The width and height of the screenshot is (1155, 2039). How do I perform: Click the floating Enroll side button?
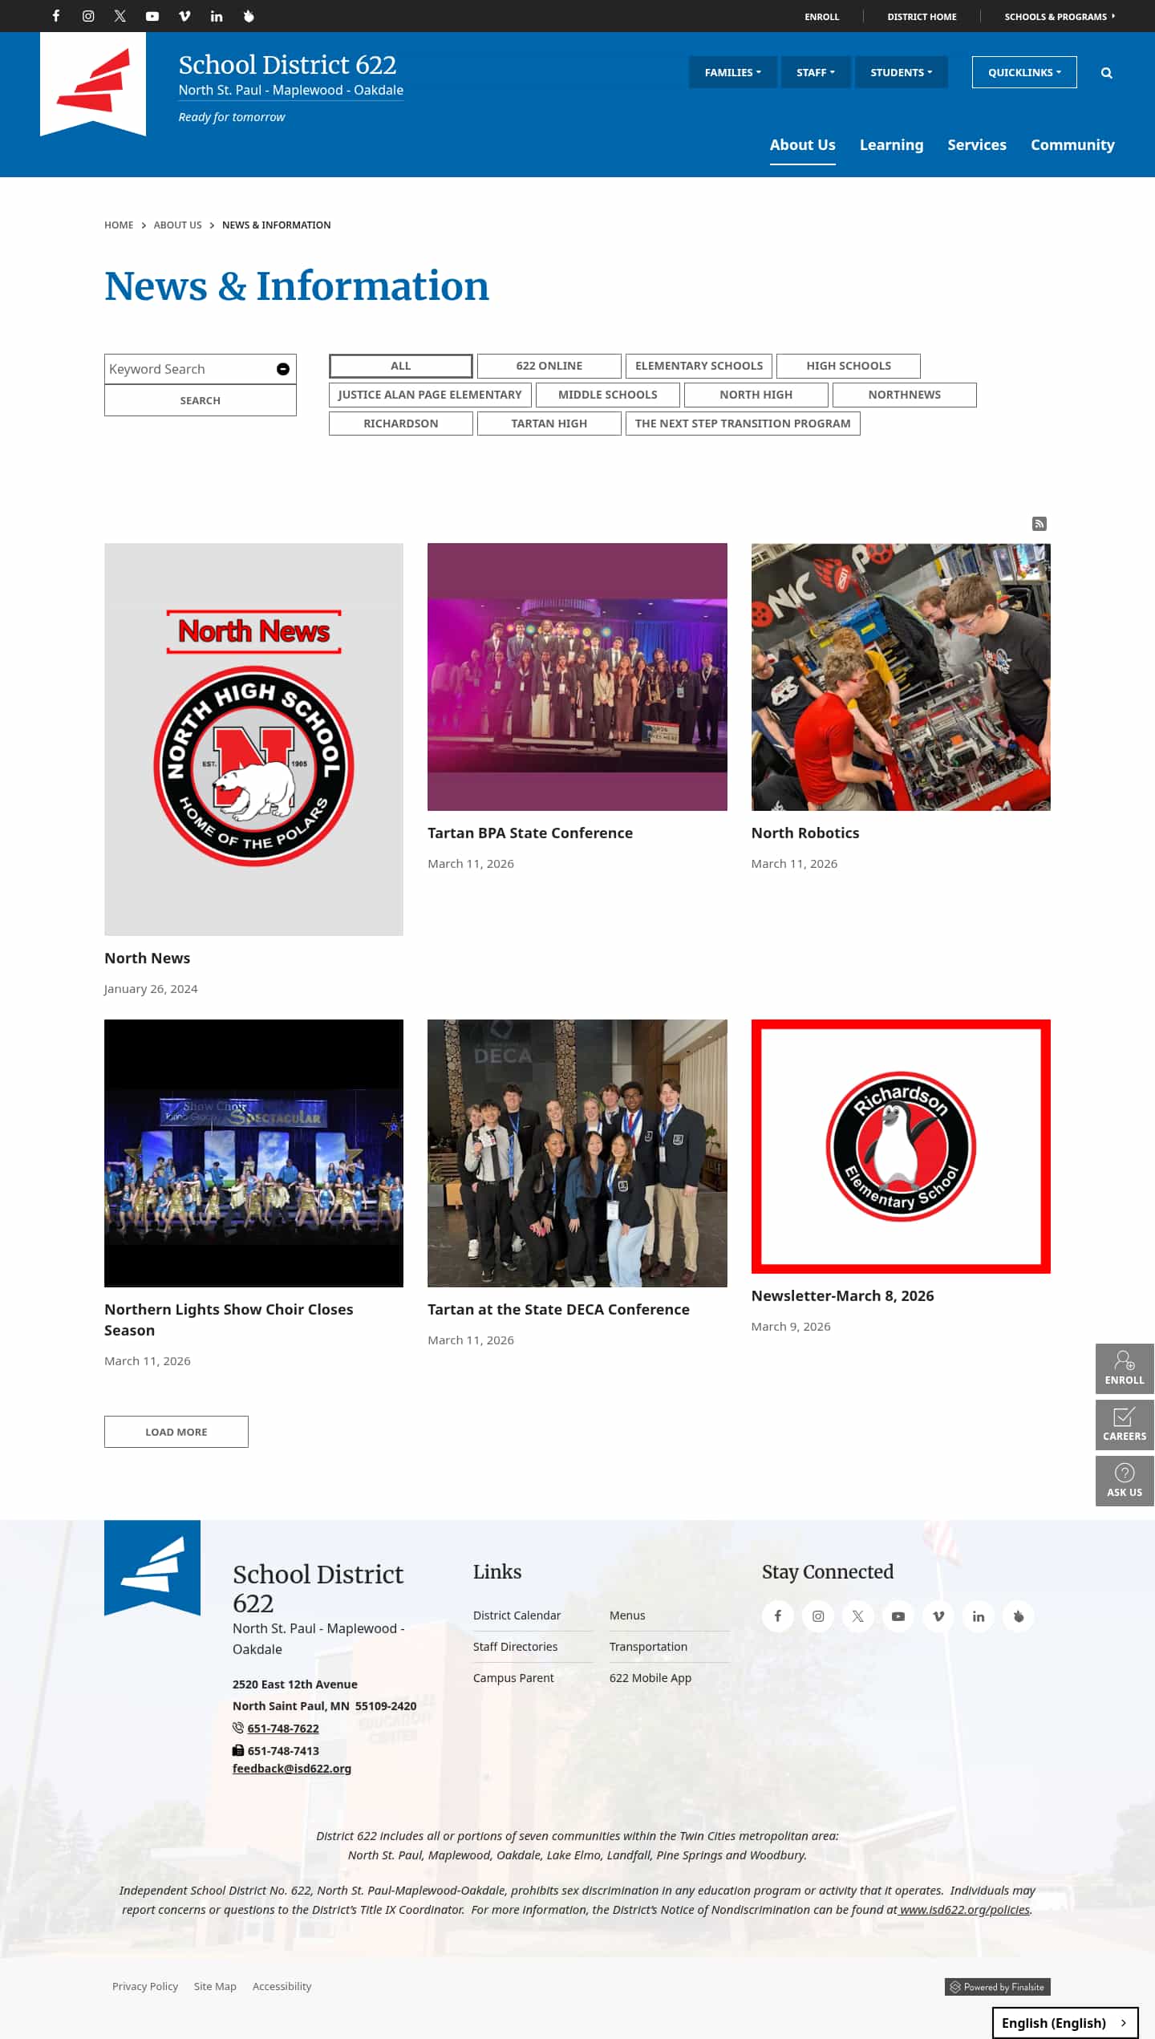1125,1368
